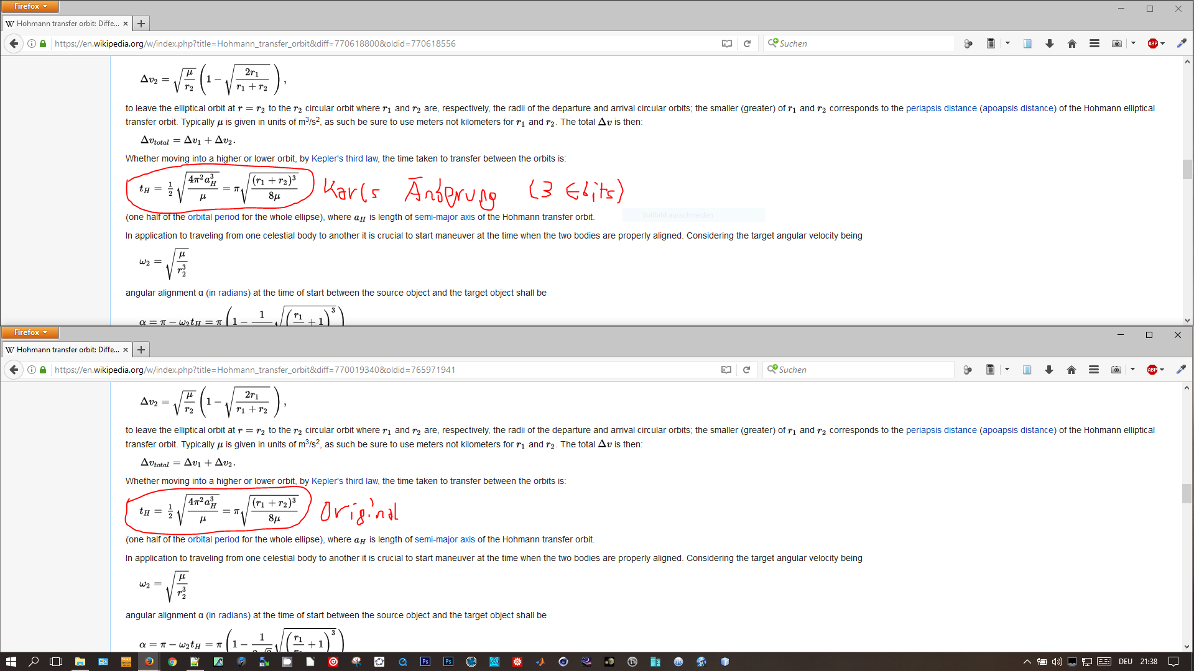Image resolution: width=1194 pixels, height=671 pixels.
Task: Click the sidebar bookmarks icon in top toolbar
Action: pos(1027,43)
